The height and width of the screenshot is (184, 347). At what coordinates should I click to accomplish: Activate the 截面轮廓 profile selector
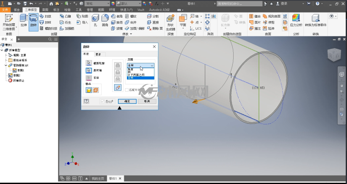[89, 63]
